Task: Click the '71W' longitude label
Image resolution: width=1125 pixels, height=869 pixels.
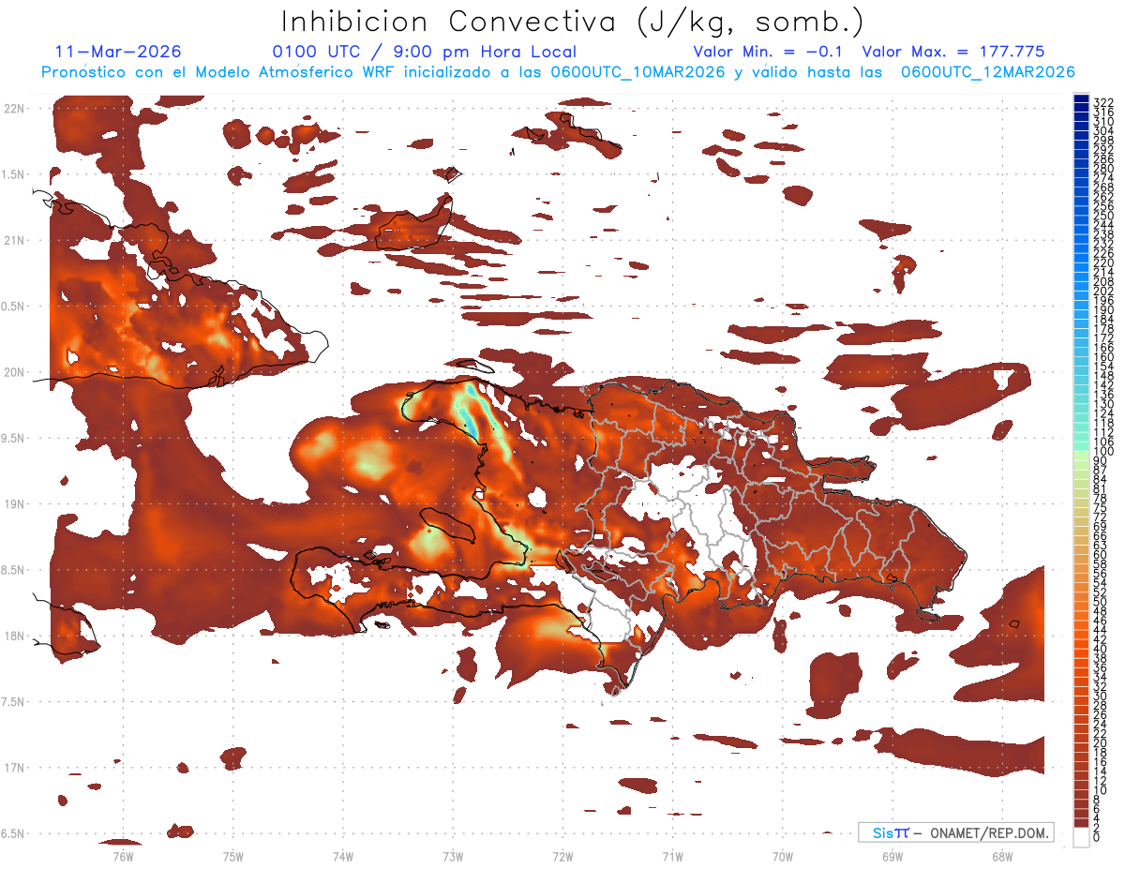Action: pyautogui.click(x=672, y=856)
